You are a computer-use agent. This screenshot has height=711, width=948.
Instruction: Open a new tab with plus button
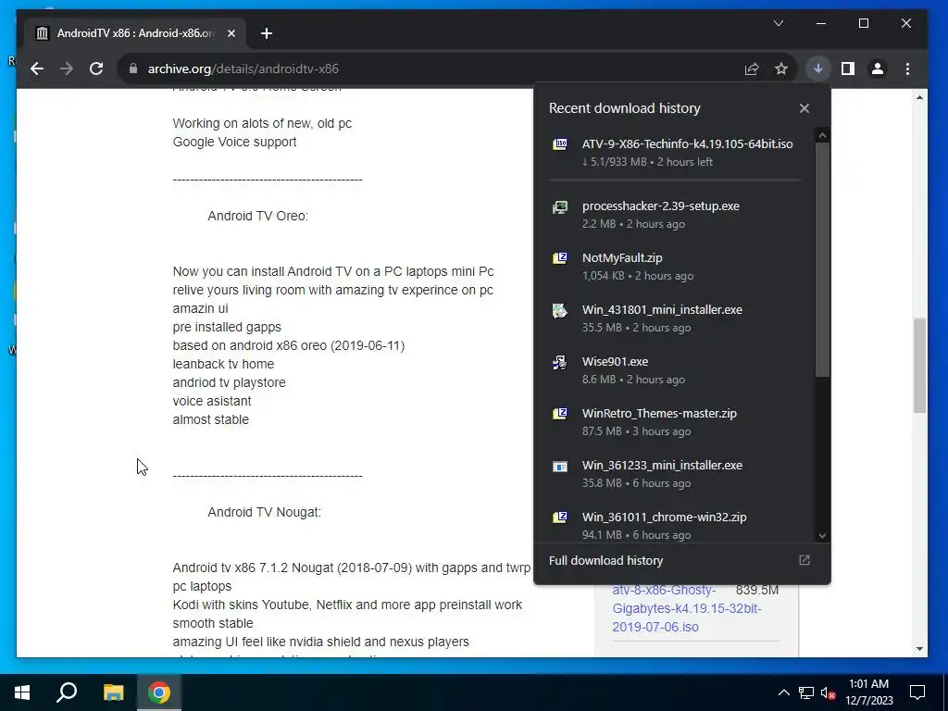point(267,33)
